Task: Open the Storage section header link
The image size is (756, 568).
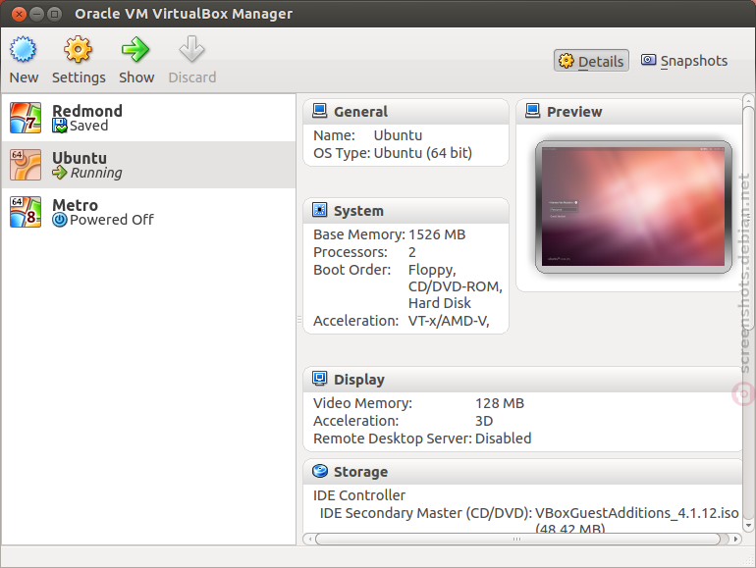Action: [x=360, y=472]
